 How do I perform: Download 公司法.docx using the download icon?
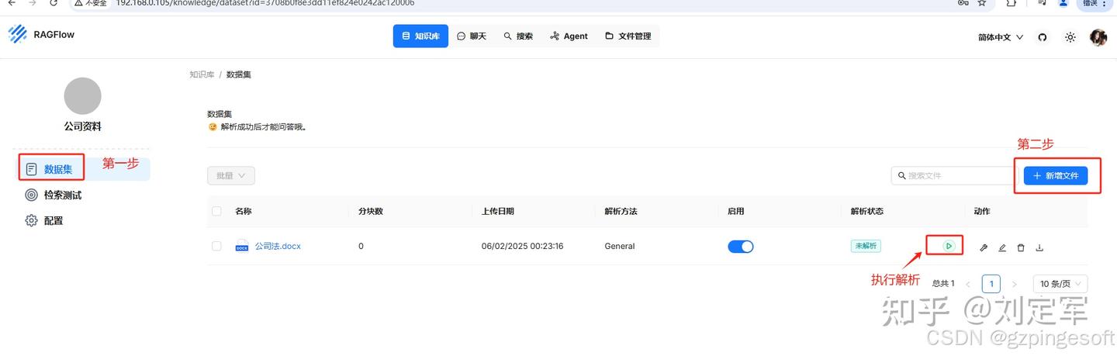pyautogui.click(x=1039, y=247)
